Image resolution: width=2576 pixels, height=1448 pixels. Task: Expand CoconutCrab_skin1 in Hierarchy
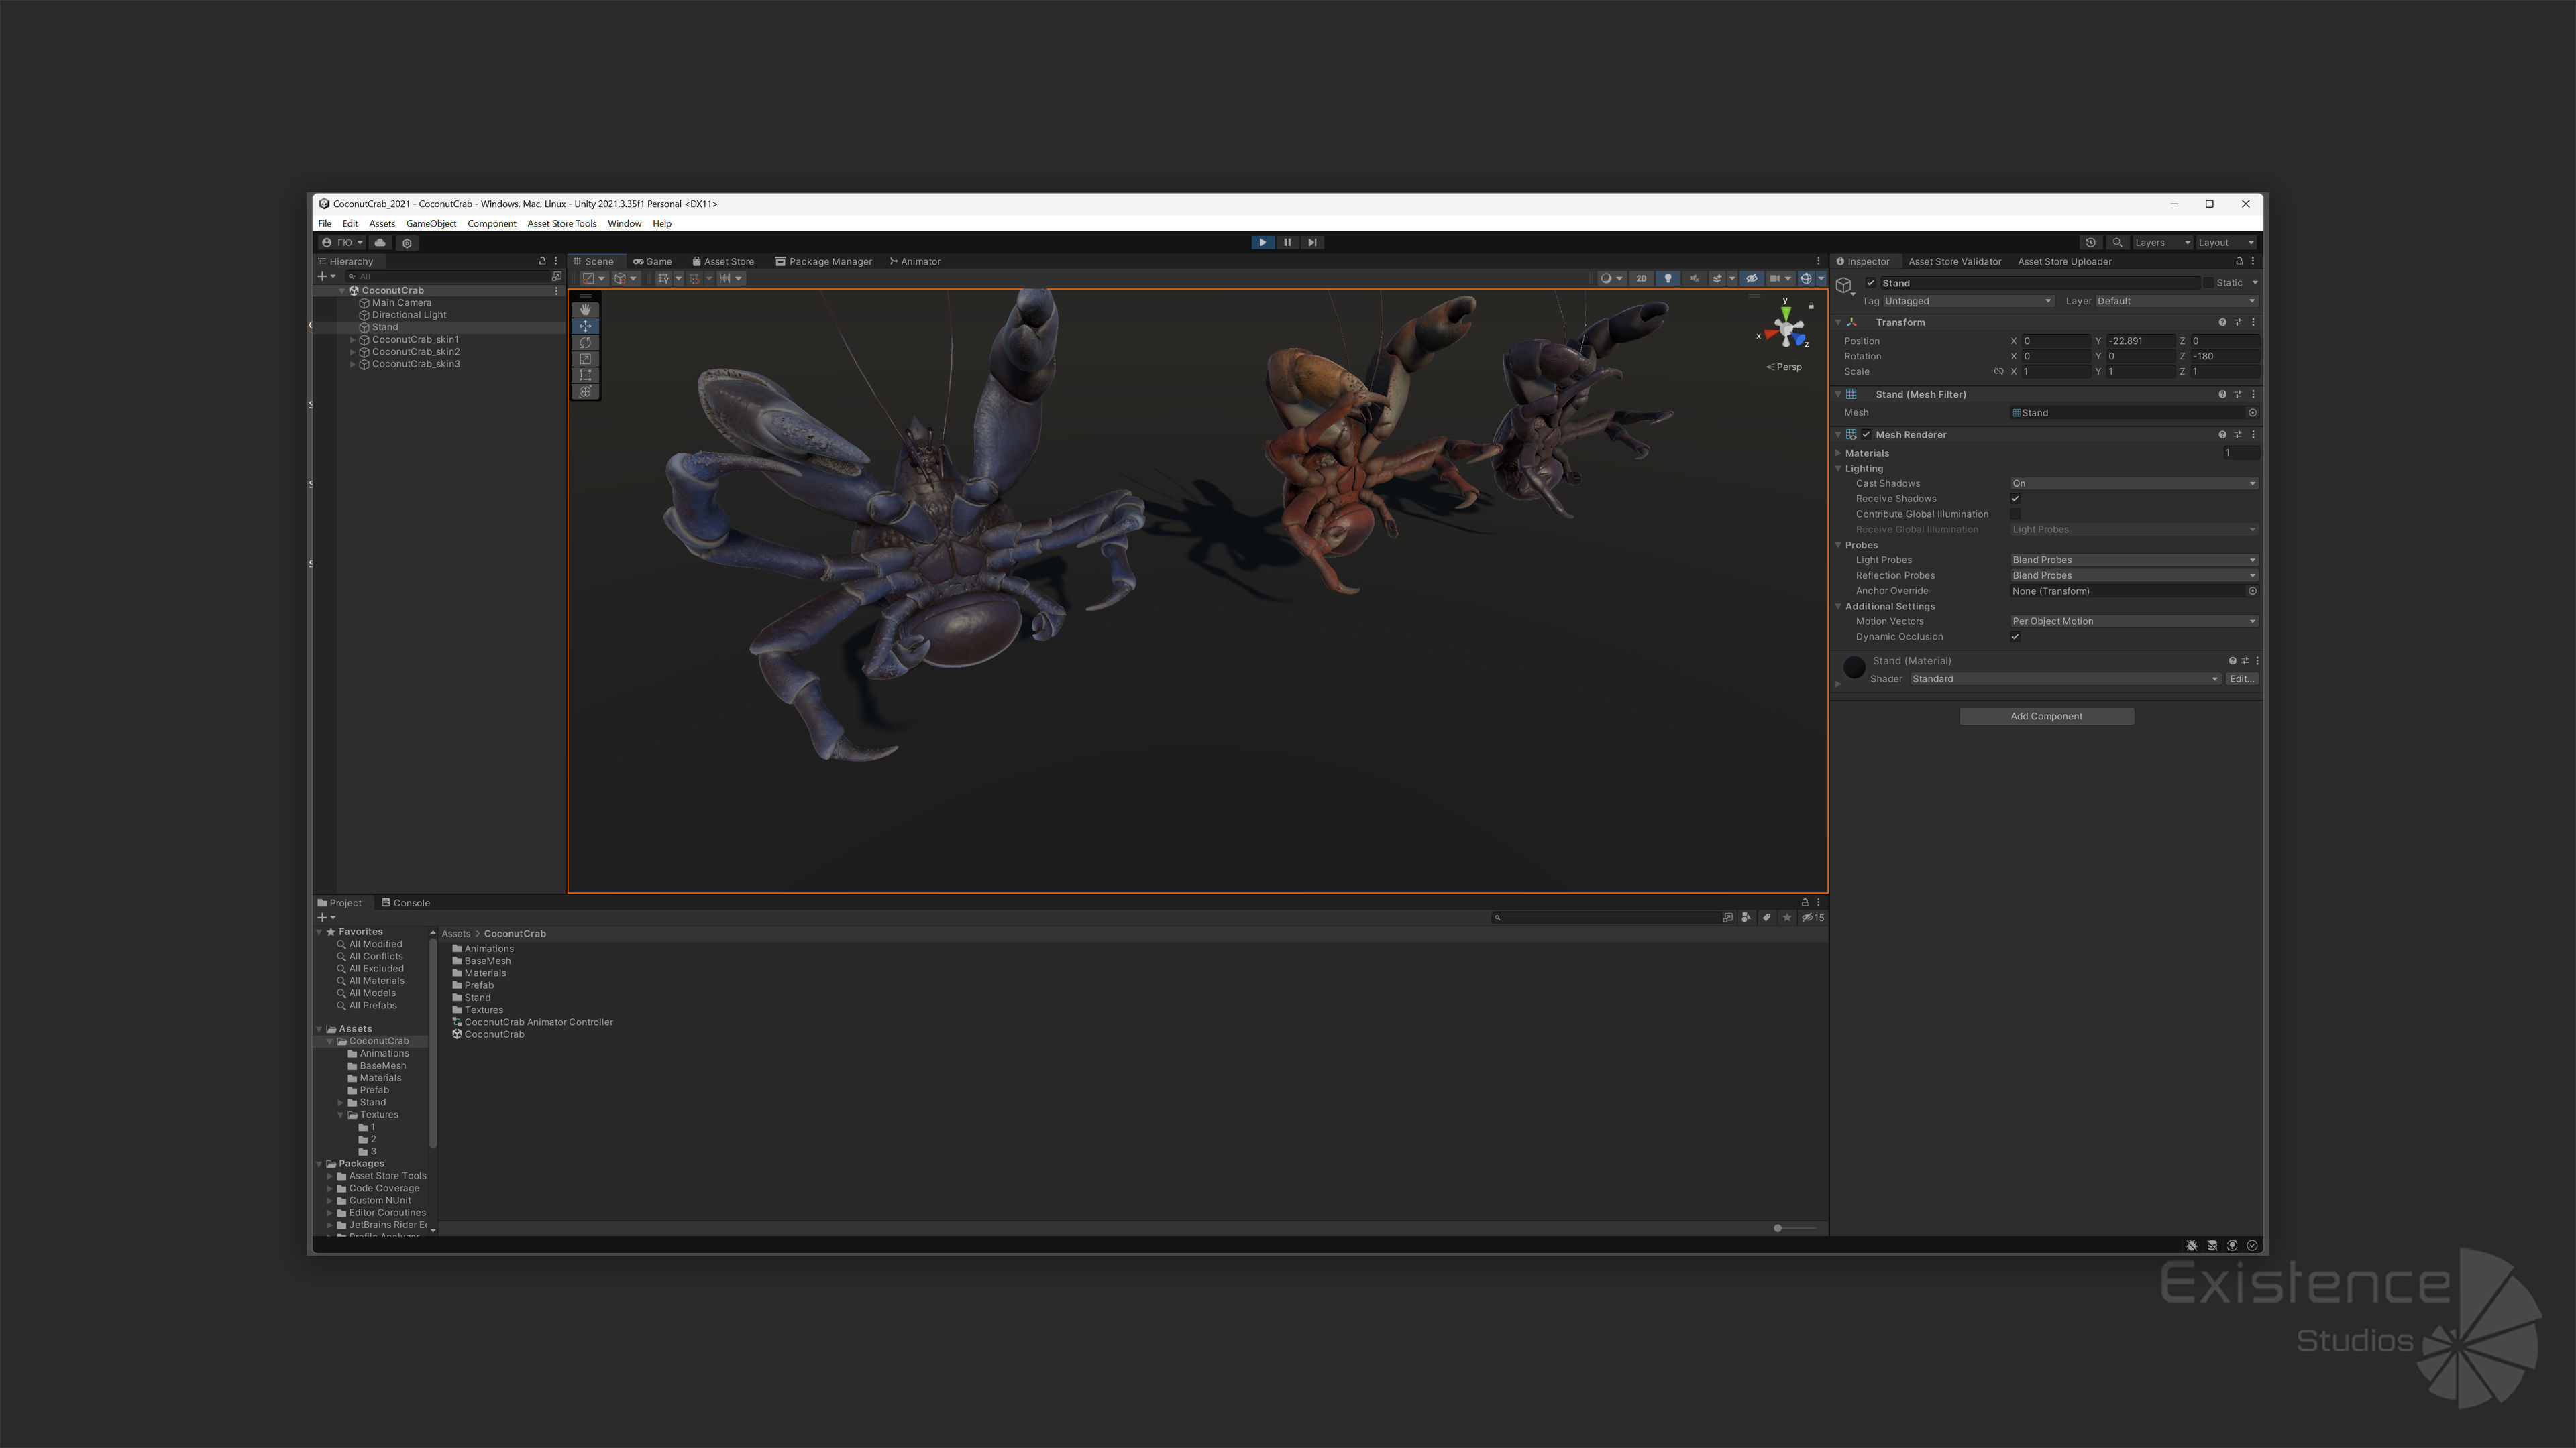[352, 340]
